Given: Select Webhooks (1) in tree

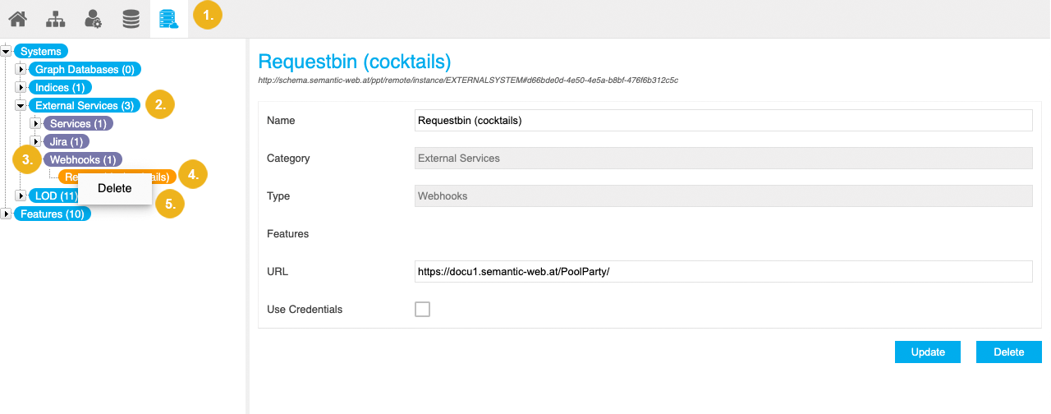Looking at the screenshot, I should (x=83, y=159).
